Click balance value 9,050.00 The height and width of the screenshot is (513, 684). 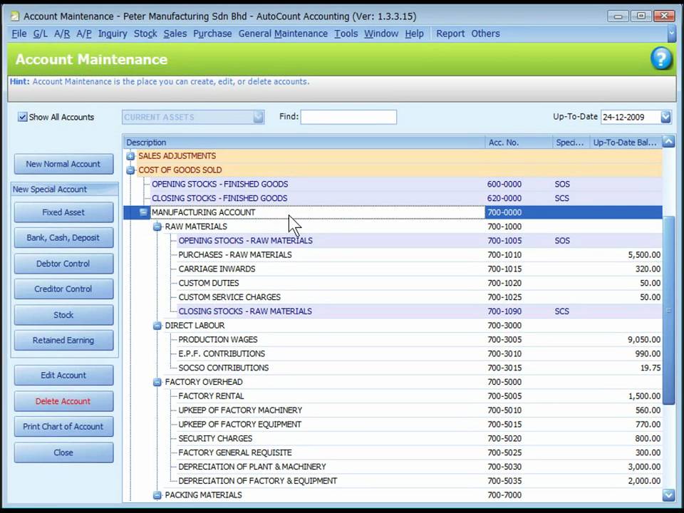(644, 340)
